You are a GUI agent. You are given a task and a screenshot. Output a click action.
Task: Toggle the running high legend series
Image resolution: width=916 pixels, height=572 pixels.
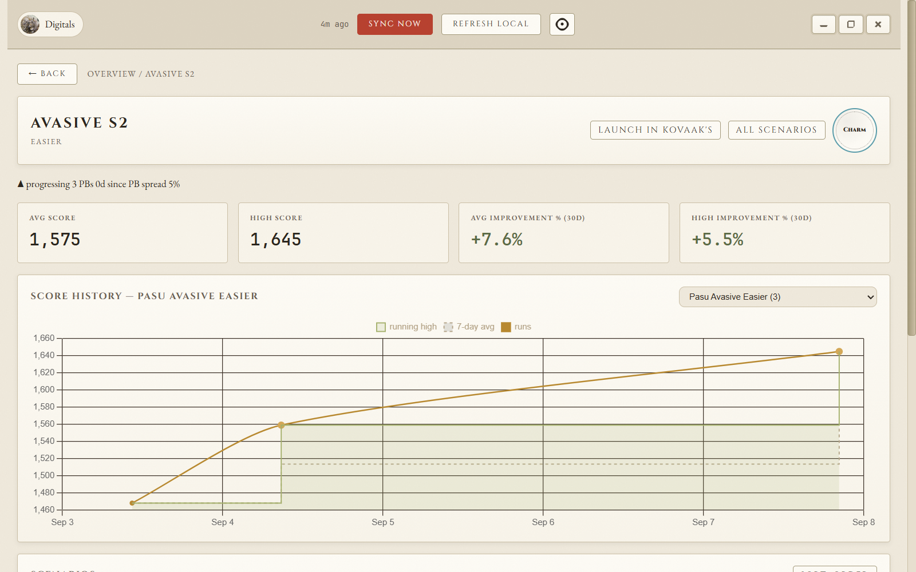(x=406, y=327)
